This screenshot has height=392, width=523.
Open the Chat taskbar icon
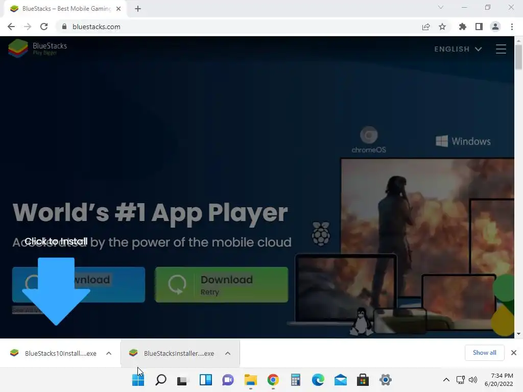click(228, 380)
